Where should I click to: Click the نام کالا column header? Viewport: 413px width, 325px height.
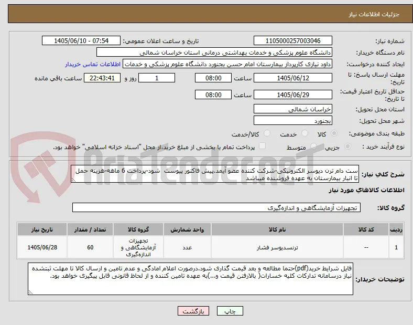[x=277, y=229]
